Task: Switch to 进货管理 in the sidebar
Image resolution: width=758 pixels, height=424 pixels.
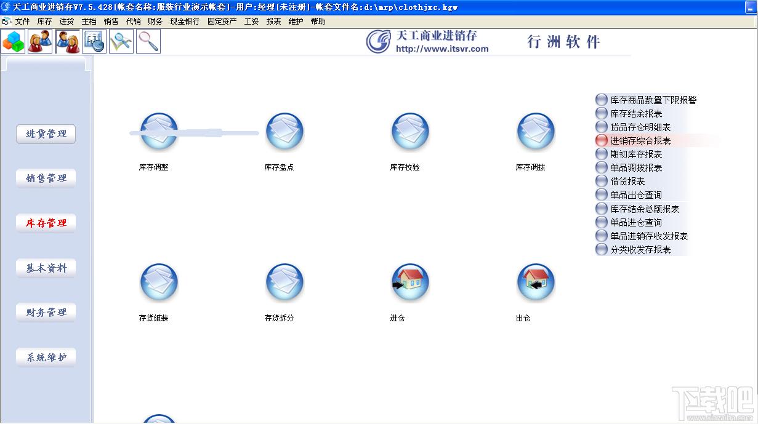Action: click(46, 134)
